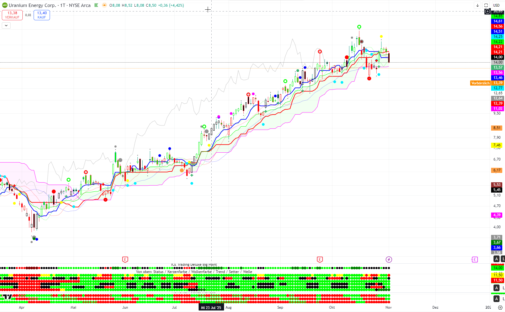Toggle auto scale A in the middle indicator pane
Viewport: 505px width, 312px height.
497,288
